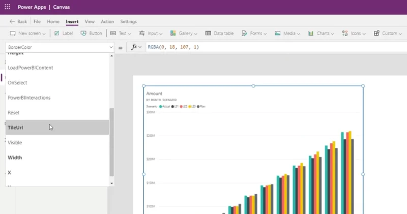Expand the Charts dropdown arrow

point(332,34)
